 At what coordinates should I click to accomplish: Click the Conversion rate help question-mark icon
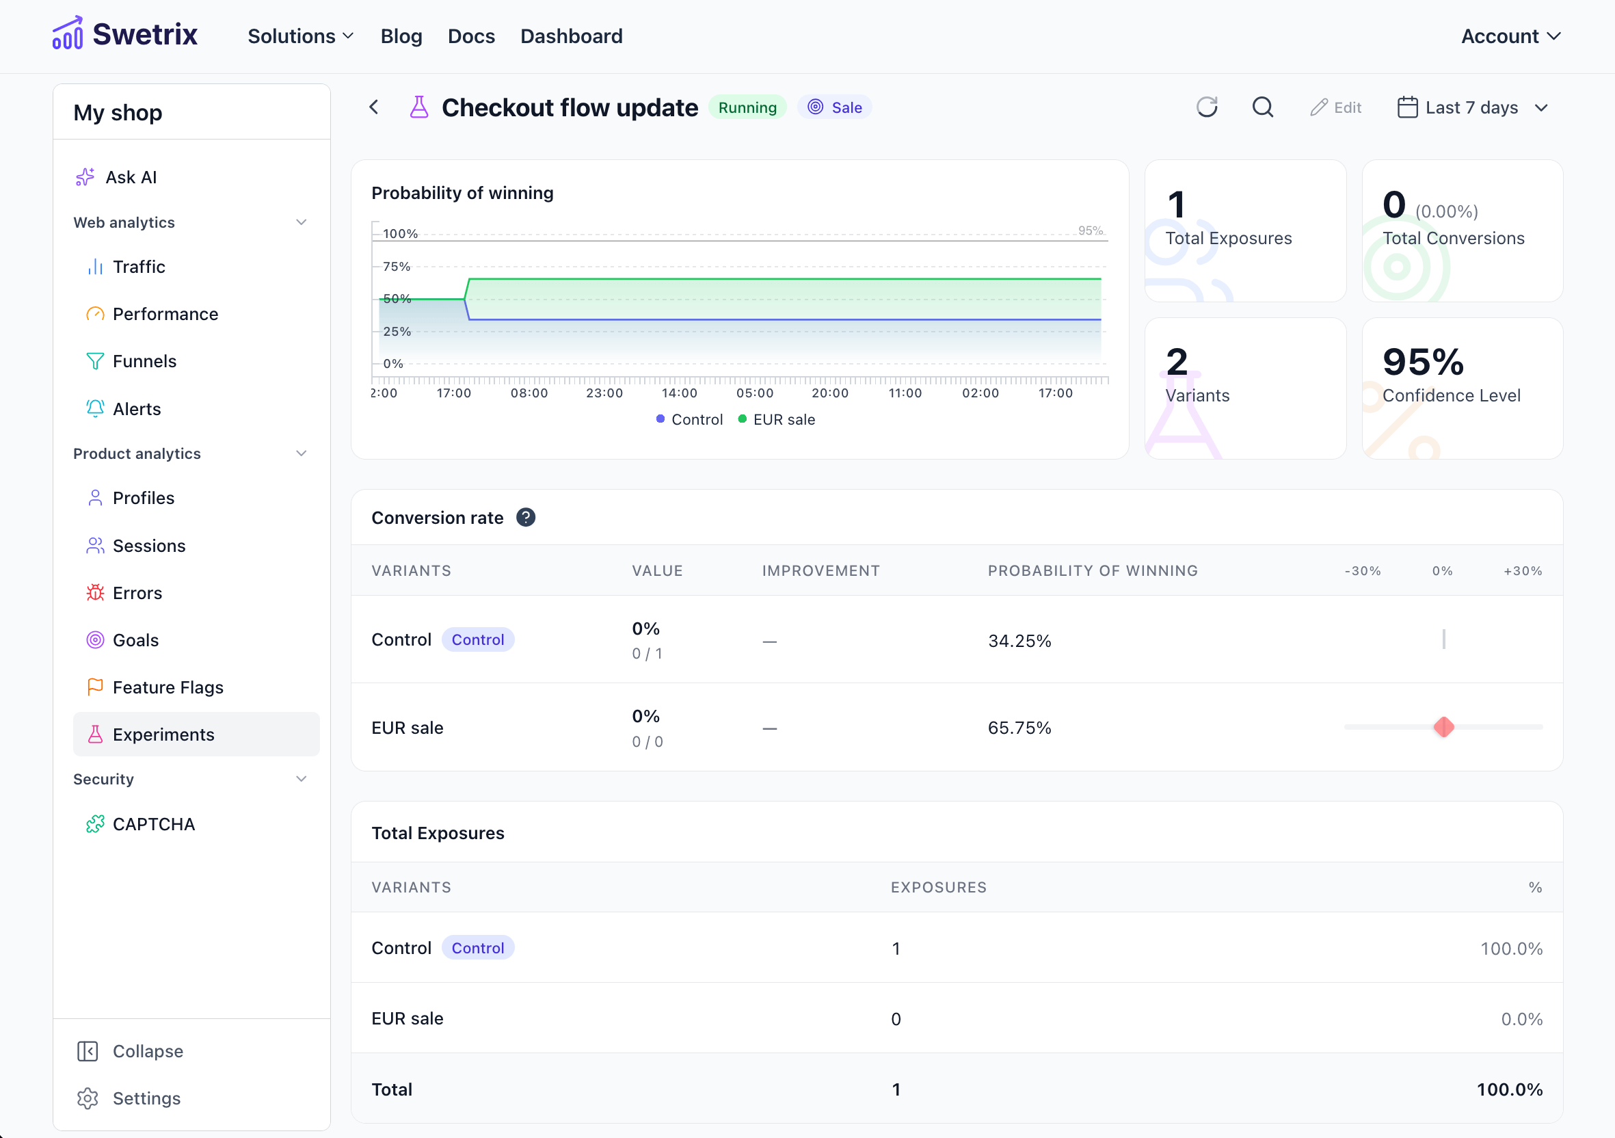(x=525, y=518)
